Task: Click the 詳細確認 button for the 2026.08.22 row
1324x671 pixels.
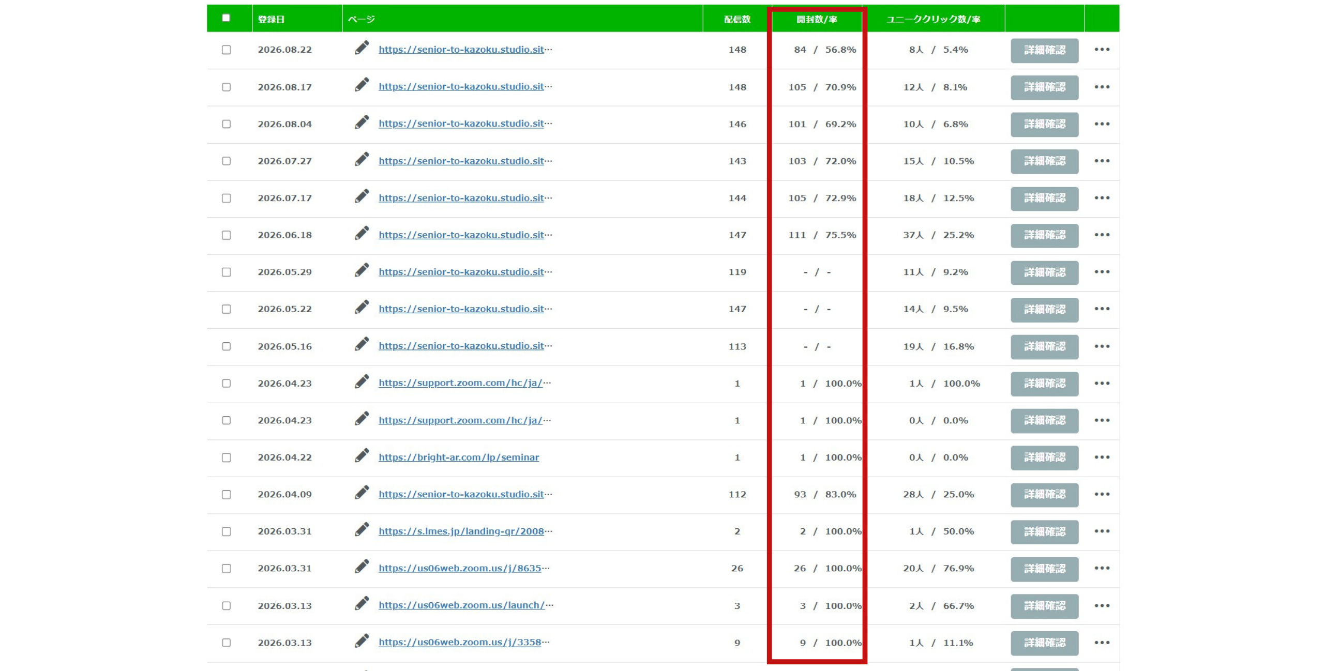Action: [1044, 50]
